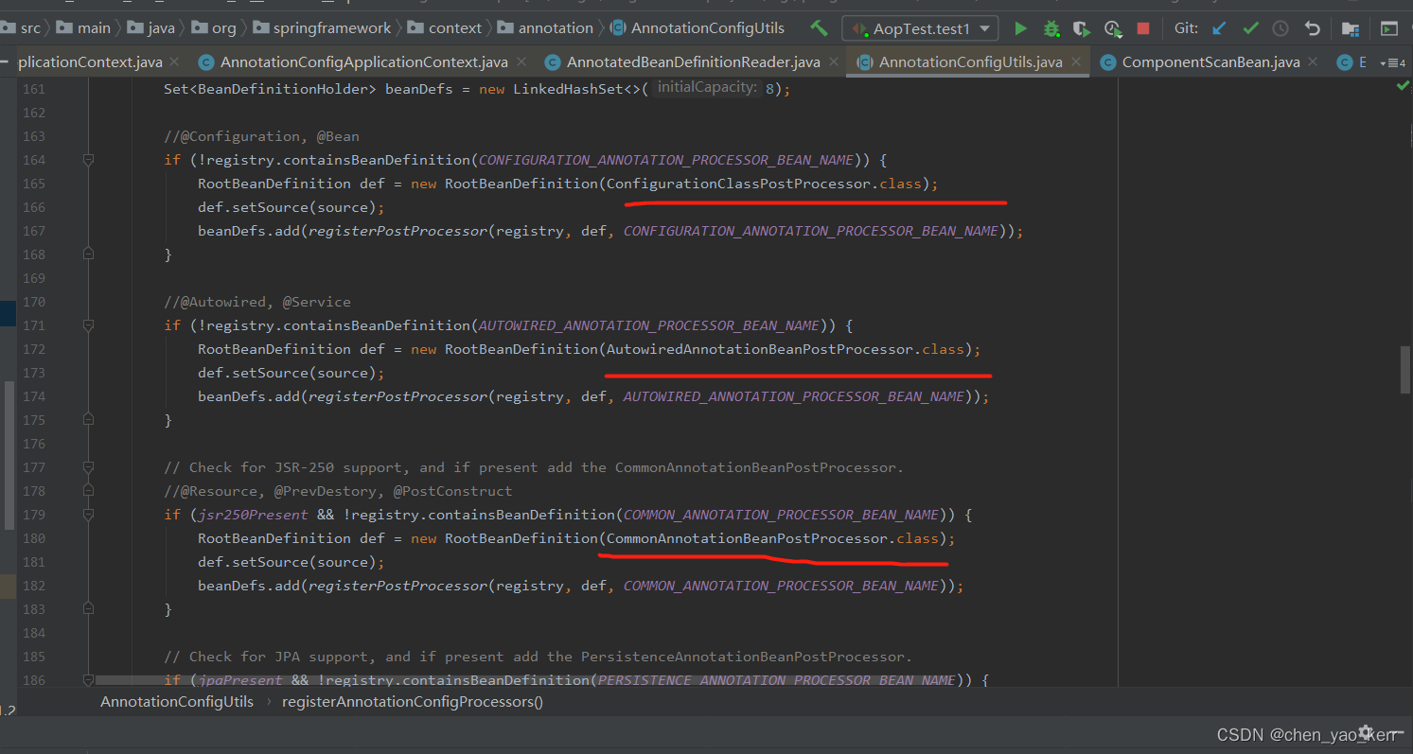Close the AnnotationConfigUtils.java tab

[x=1077, y=62]
